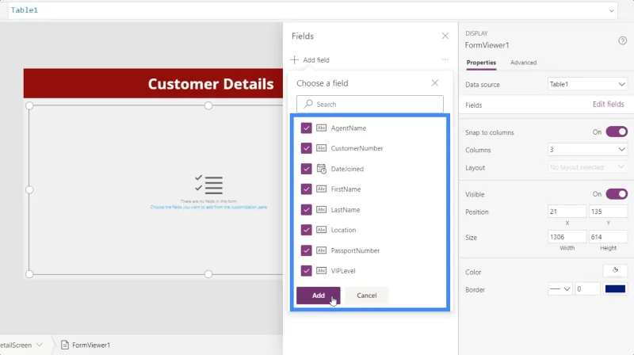Click the Size Height input field

click(608, 237)
